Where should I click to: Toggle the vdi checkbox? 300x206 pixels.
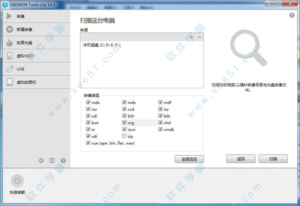pos(88,136)
